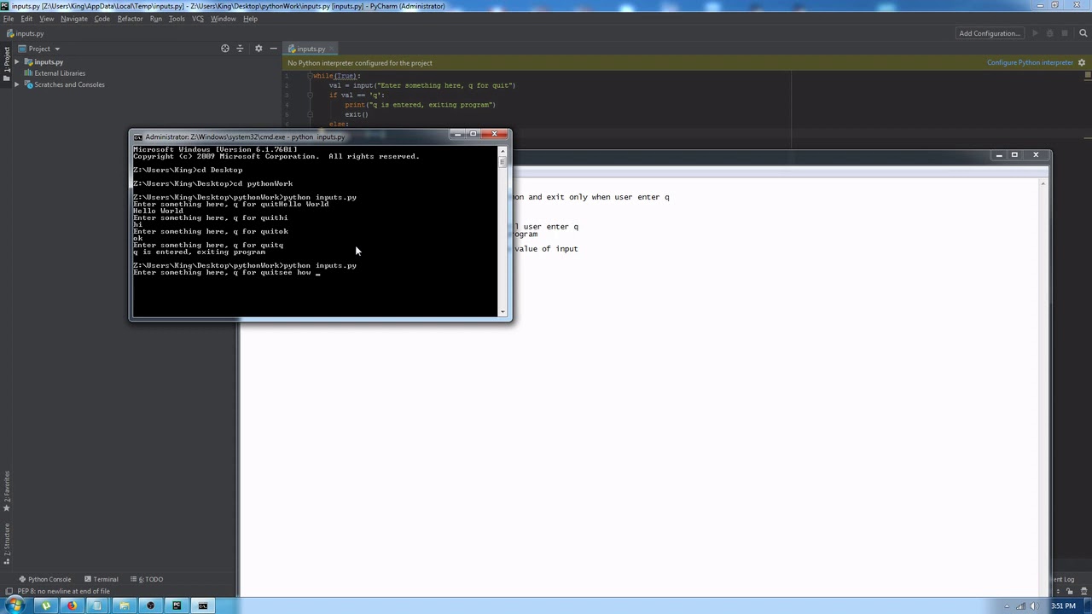Open the File menu
The image size is (1092, 614).
[9, 19]
